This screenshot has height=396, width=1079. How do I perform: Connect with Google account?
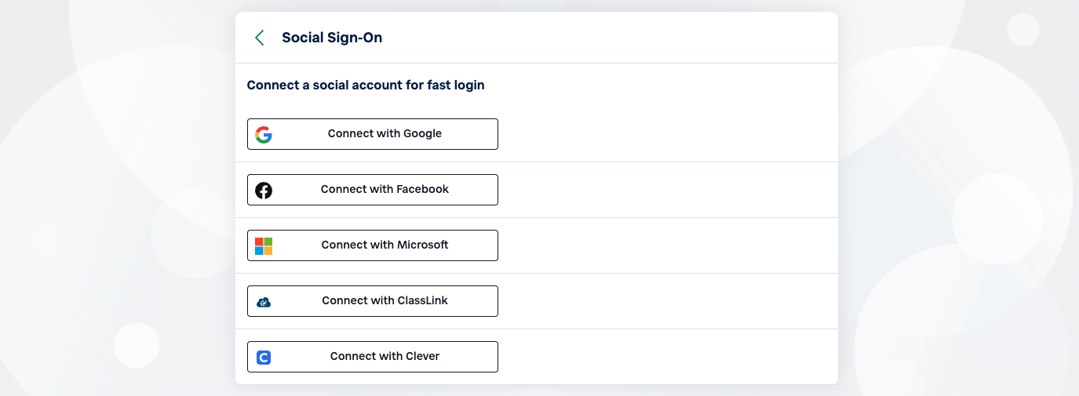[x=372, y=134]
